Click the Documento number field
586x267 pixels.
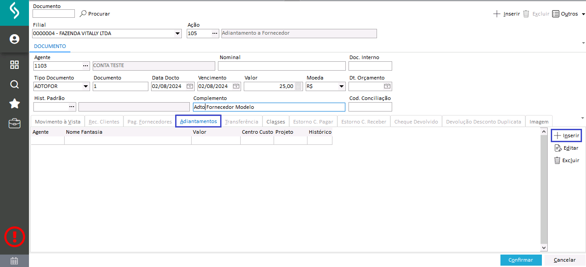(x=120, y=86)
